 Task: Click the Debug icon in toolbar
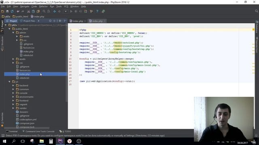click(x=76, y=11)
